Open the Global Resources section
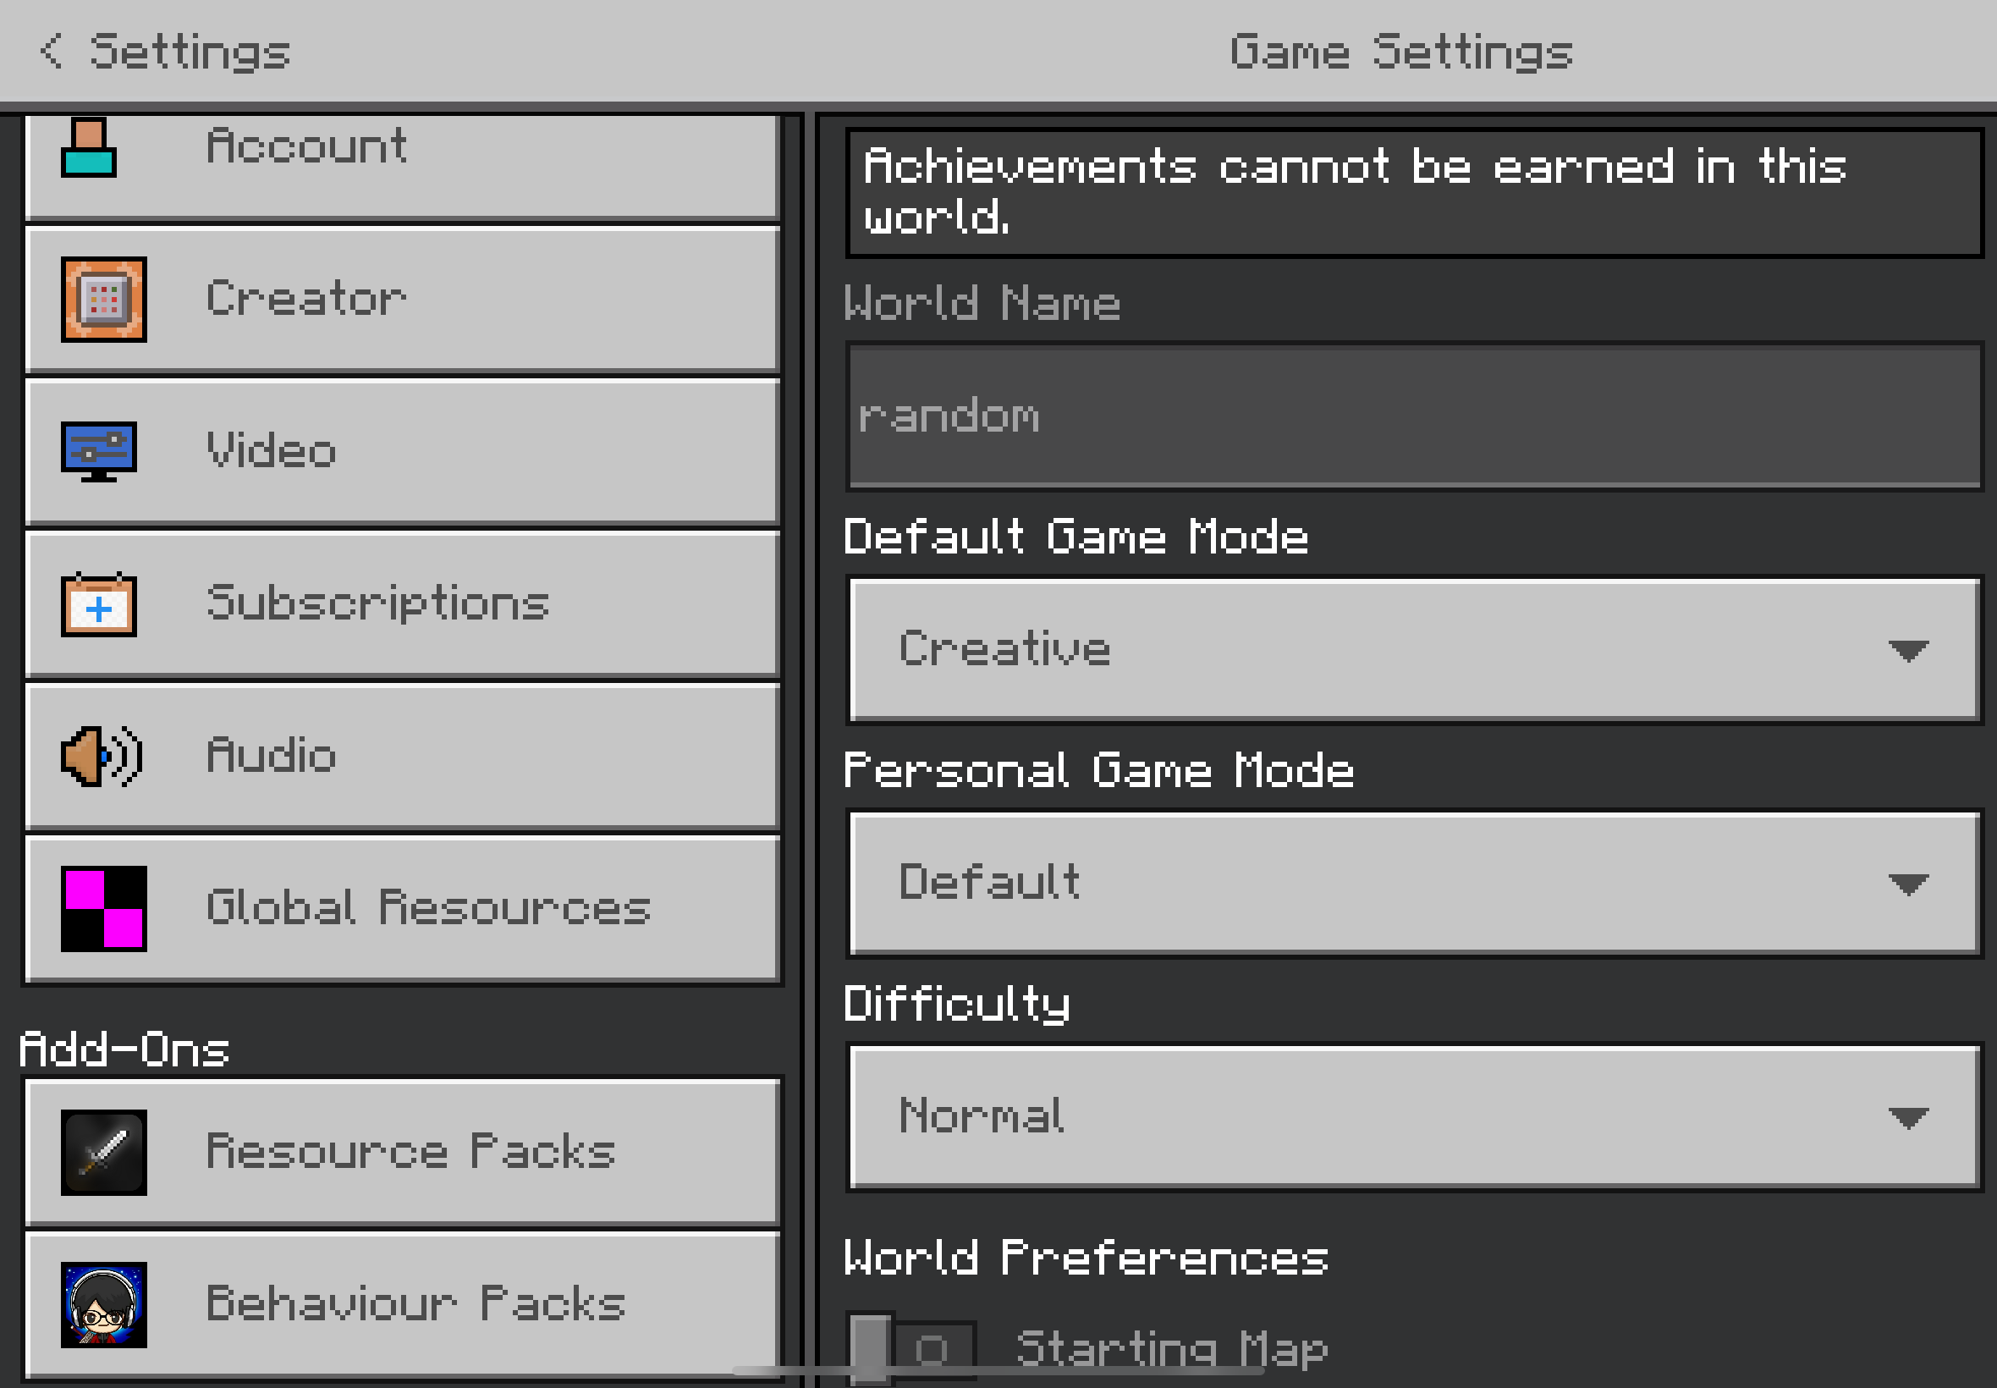 (402, 908)
